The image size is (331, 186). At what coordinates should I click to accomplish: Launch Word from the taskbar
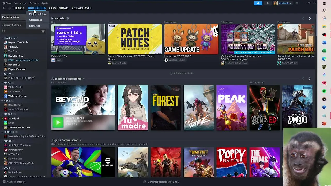coord(324,43)
